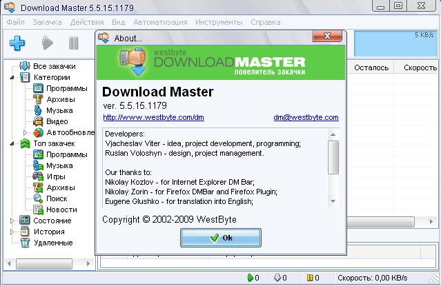Open the westbyte.com/dm website link

[x=154, y=117]
